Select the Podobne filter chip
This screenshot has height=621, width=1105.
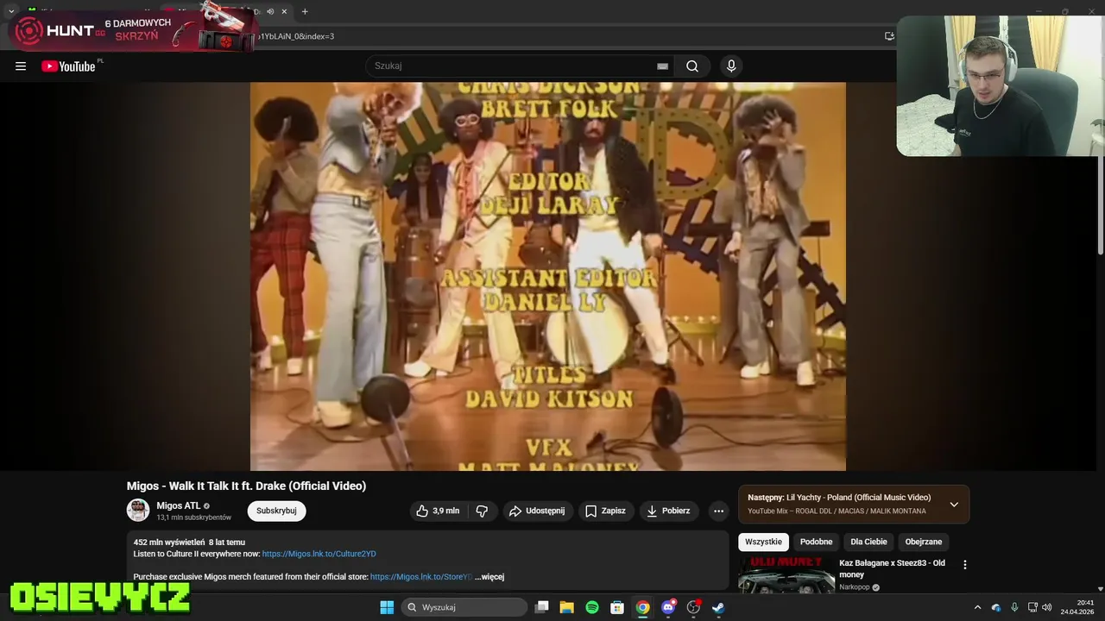816,542
